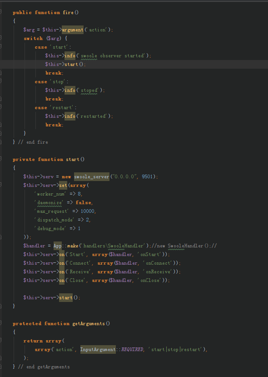The height and width of the screenshot is (377, 268).
Task: Click the case 'stop' label
Action: click(x=51, y=82)
